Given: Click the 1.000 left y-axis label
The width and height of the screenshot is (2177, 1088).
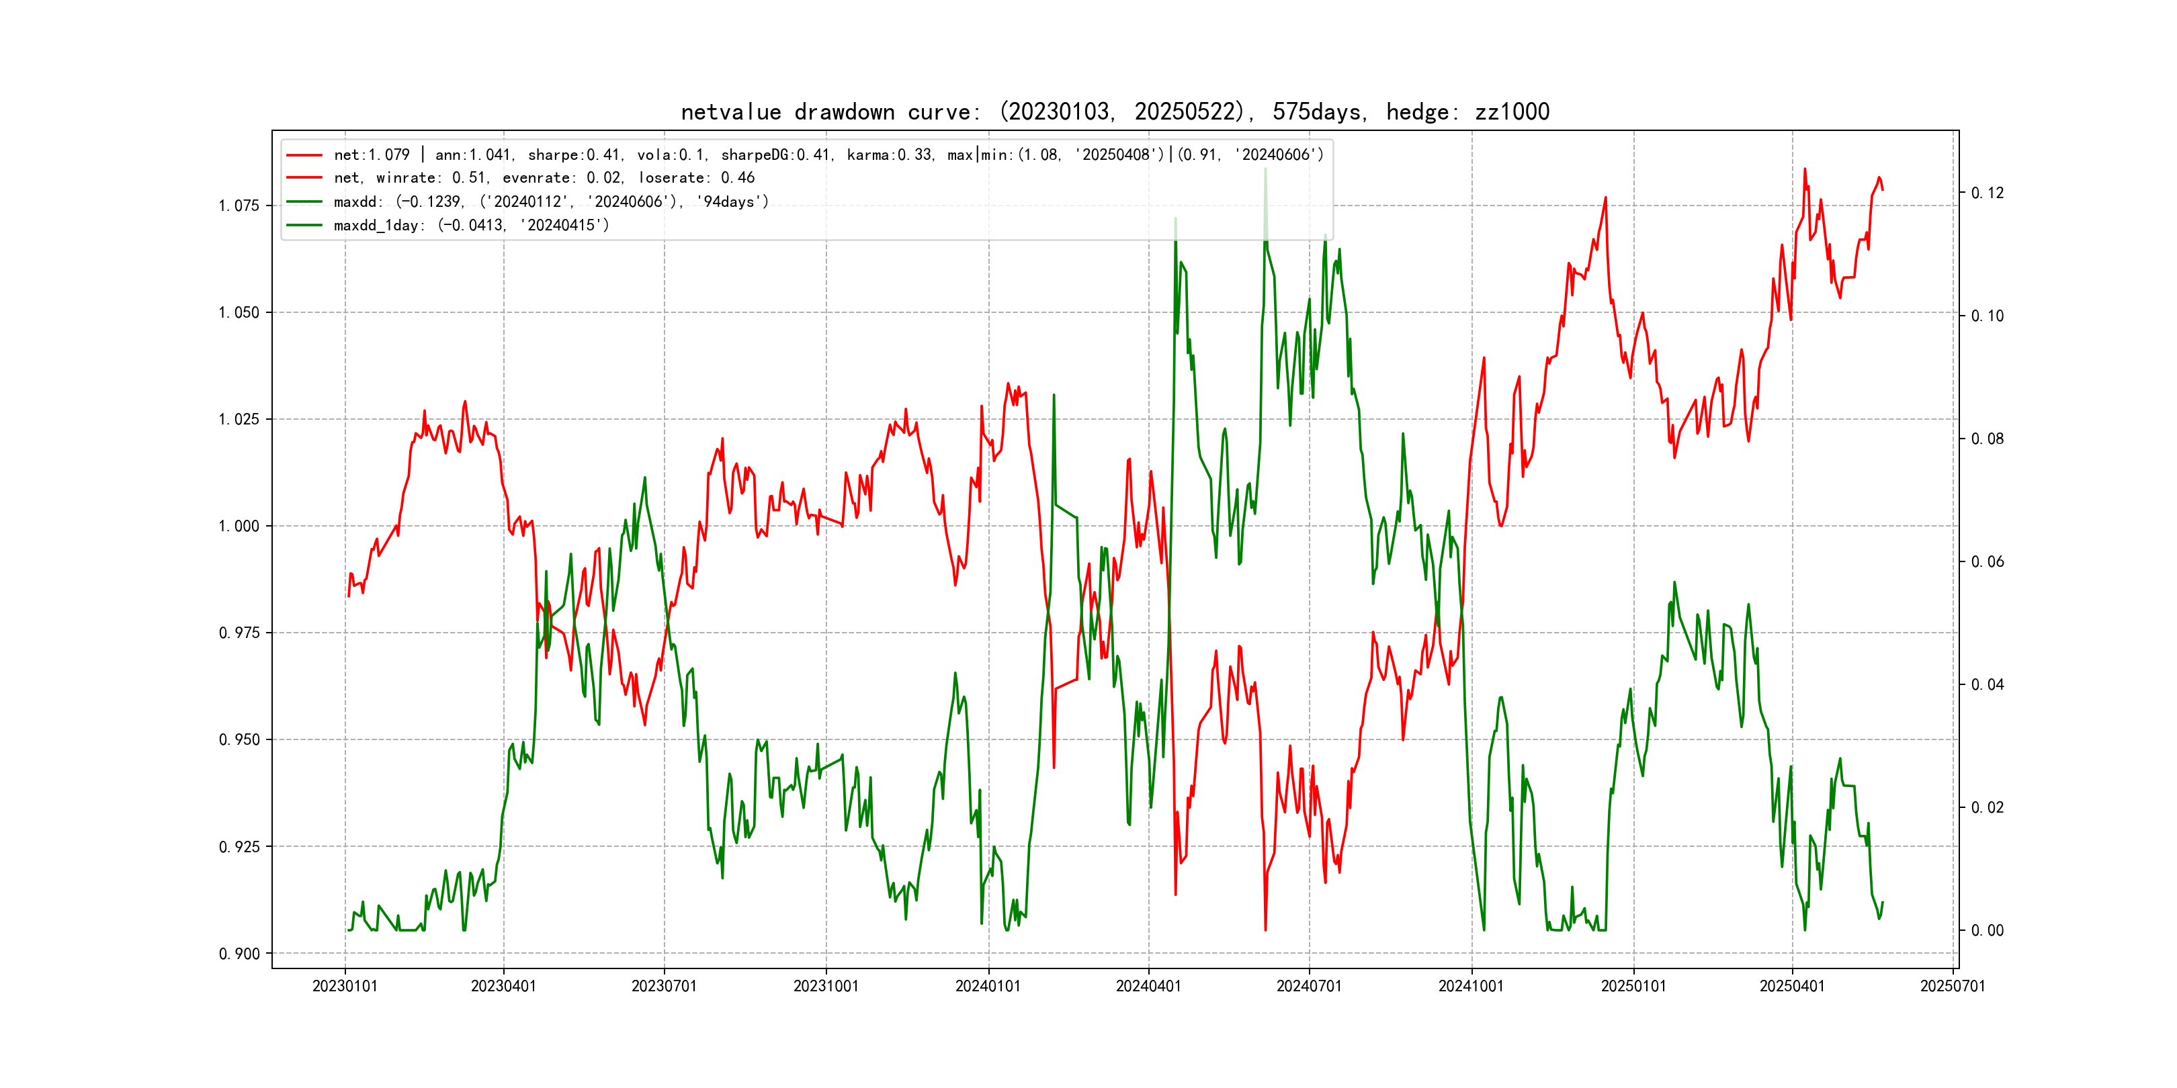Looking at the screenshot, I should (x=239, y=527).
